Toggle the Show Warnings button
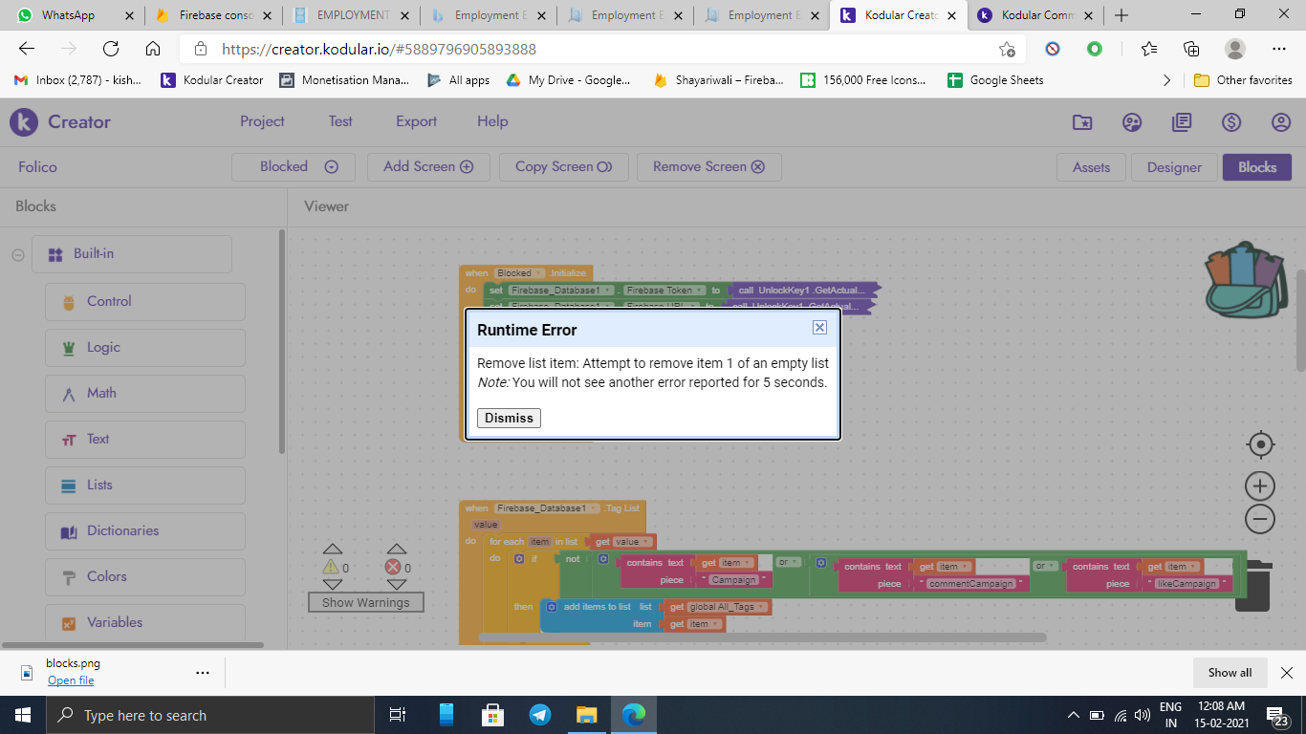The width and height of the screenshot is (1306, 734). 365,602
